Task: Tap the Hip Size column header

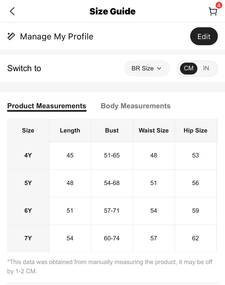Action: (x=195, y=131)
